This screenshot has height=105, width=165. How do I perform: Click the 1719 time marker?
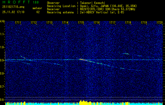[144, 22]
